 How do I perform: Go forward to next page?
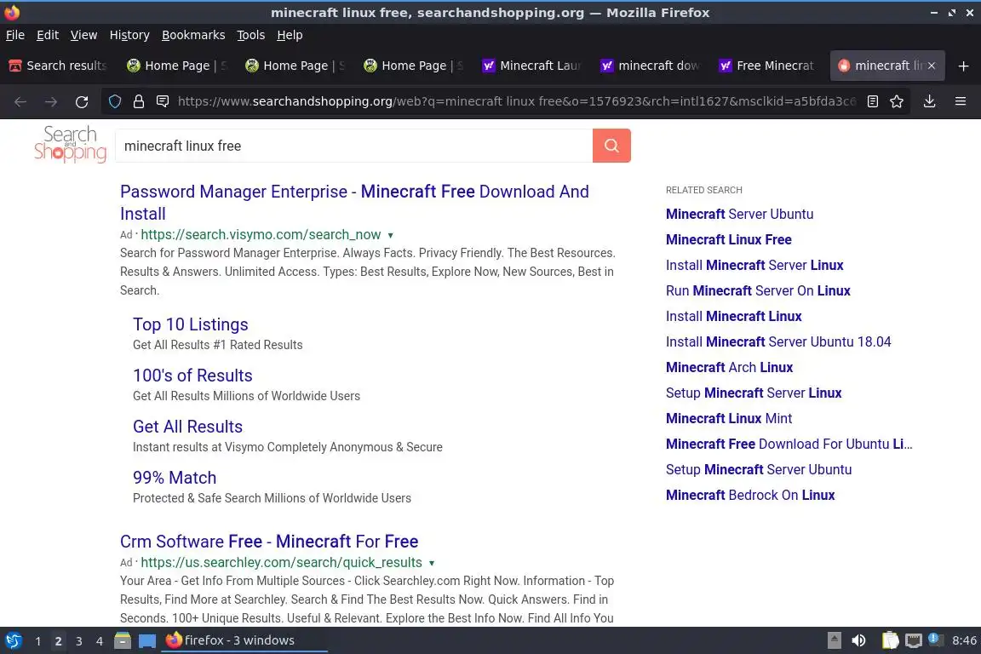click(x=51, y=101)
